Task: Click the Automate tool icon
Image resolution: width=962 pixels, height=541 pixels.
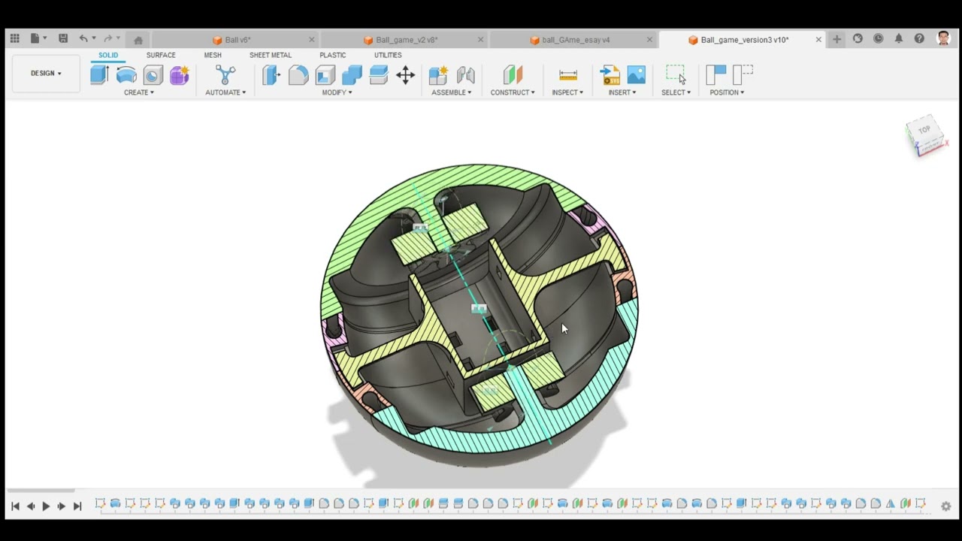Action: [x=225, y=74]
